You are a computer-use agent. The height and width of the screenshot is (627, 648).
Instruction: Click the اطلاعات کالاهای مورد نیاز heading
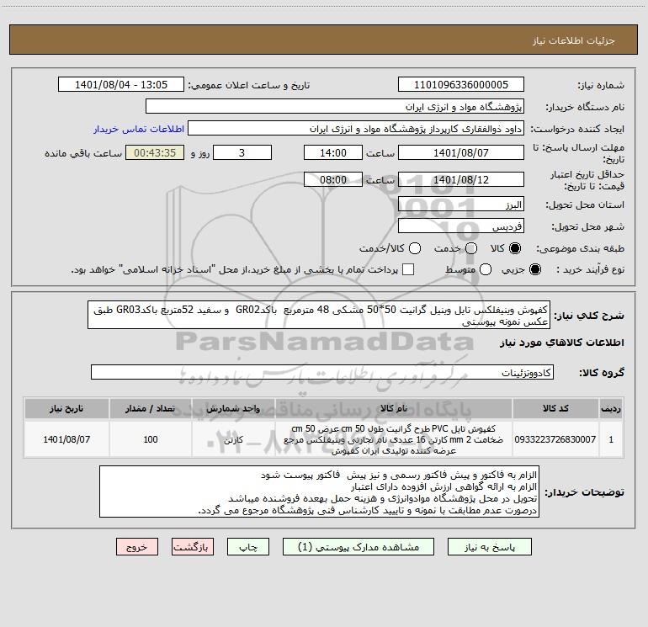coord(561,343)
